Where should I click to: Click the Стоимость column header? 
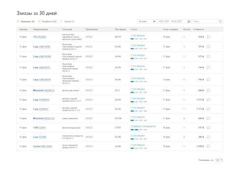coord(198,29)
